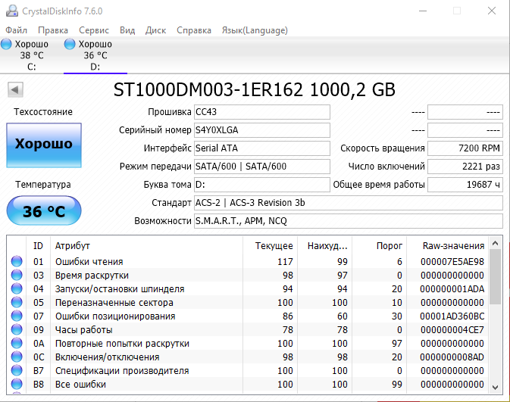Select disk D: status orb icon
This screenshot has width=510, height=402.
(x=70, y=44)
